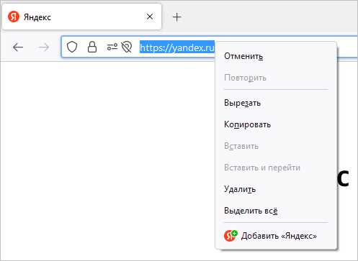
Task: Open site permissions sliders icon
Action: pos(112,47)
